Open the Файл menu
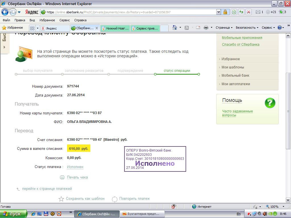This screenshot has width=291, height=218. [6, 20]
